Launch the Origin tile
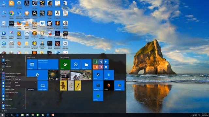 pos(109,85)
